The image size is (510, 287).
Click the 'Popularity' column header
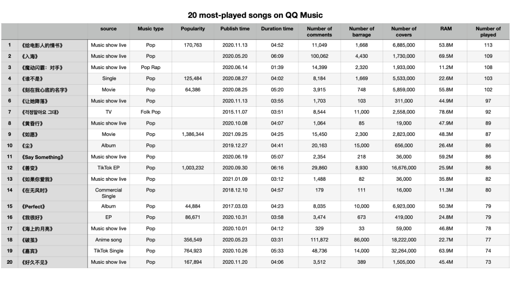(193, 29)
